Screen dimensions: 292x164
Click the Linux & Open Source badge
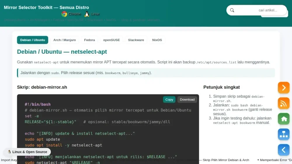click(x=27, y=152)
